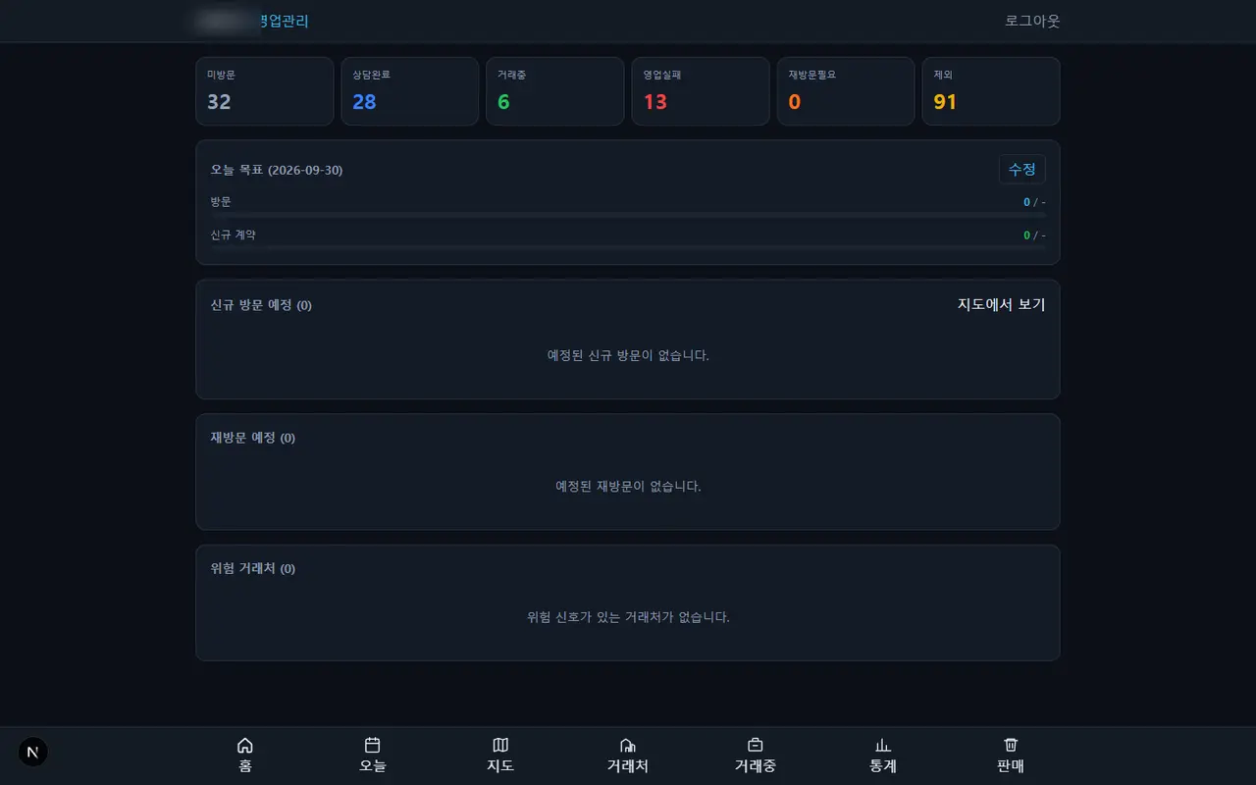Open the 판매 trash-can icon
Viewport: 1256px width, 785px height.
coord(1011,746)
